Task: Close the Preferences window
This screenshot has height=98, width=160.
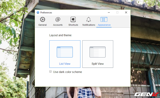Action: [126, 13]
